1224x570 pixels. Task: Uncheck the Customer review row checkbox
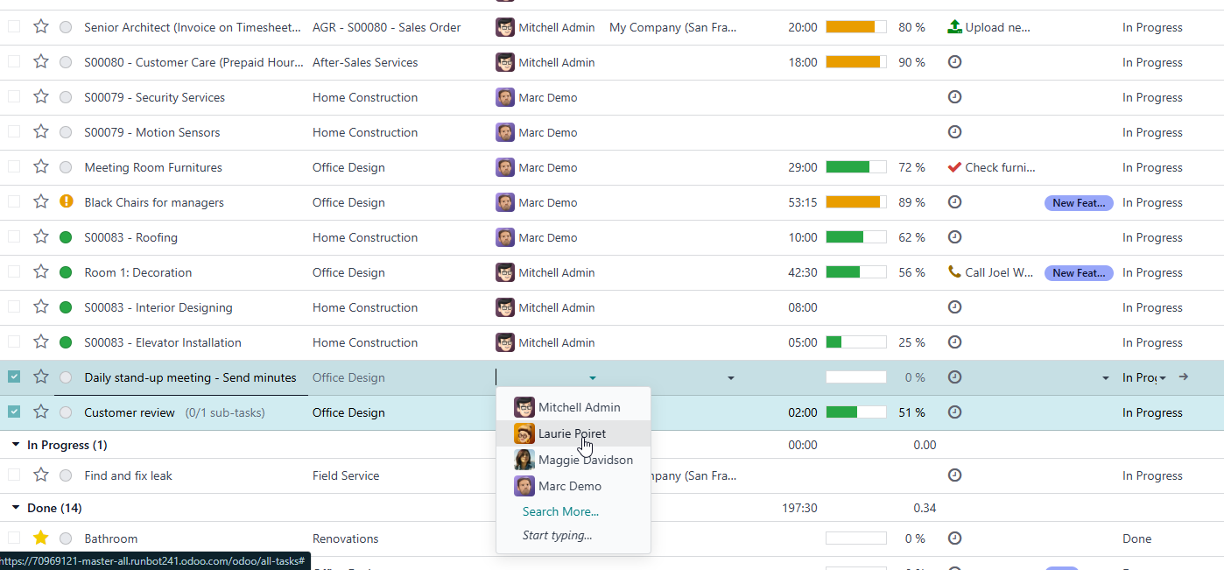click(x=14, y=412)
